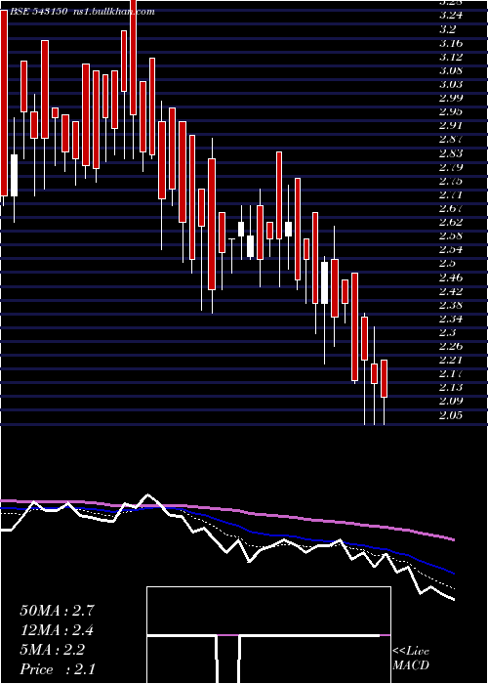Click the MACD indicator box

pos(268,635)
